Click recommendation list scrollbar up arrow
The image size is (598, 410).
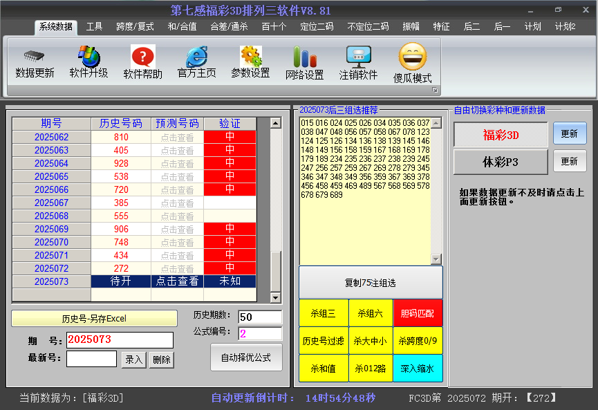click(x=436, y=123)
